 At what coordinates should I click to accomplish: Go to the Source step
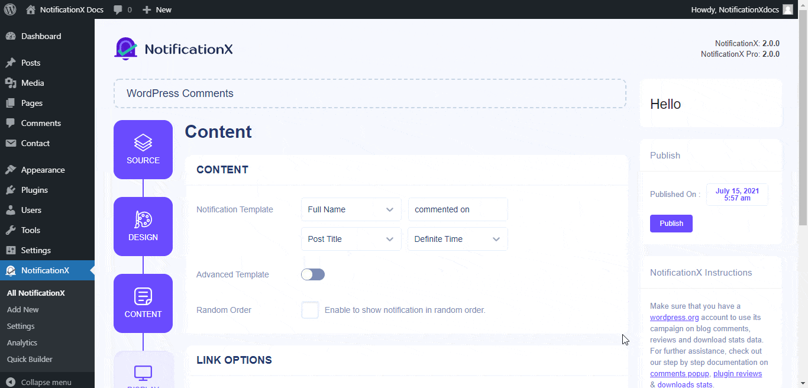(143, 150)
